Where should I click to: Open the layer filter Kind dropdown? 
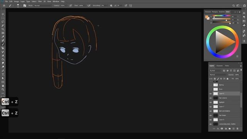[x=216, y=71]
